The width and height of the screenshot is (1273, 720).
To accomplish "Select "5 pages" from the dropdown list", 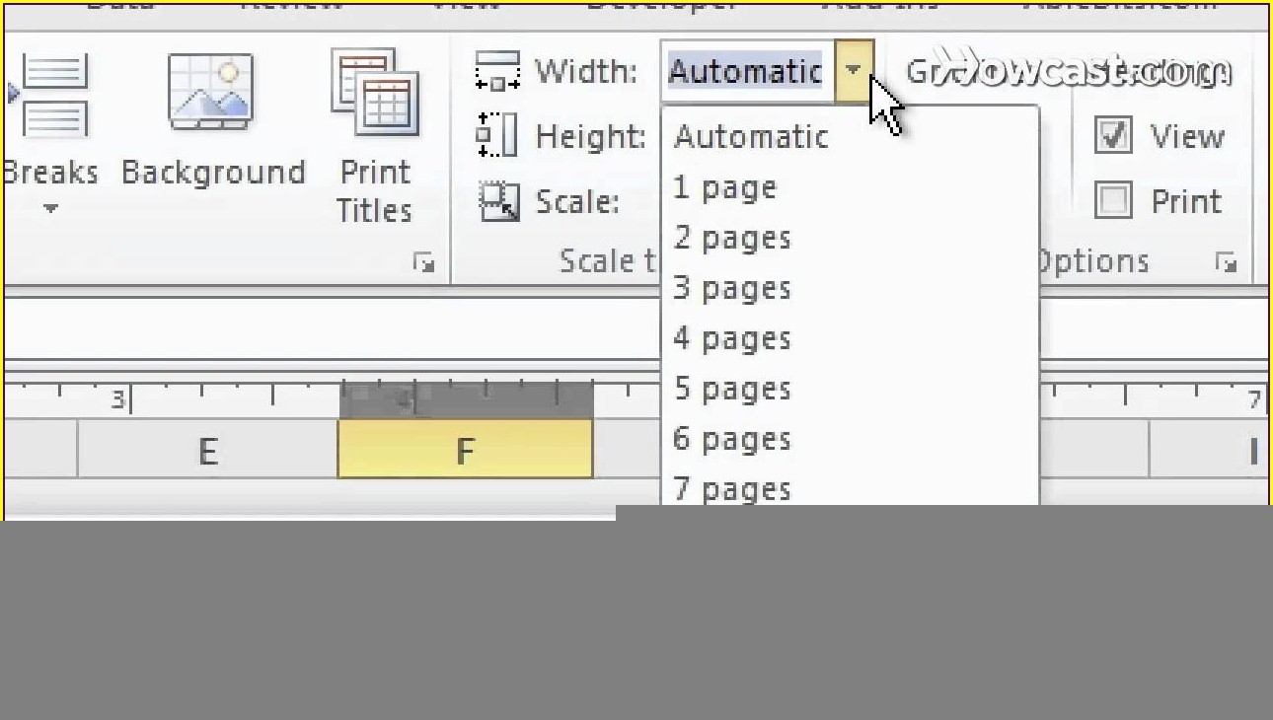I will click(x=732, y=389).
